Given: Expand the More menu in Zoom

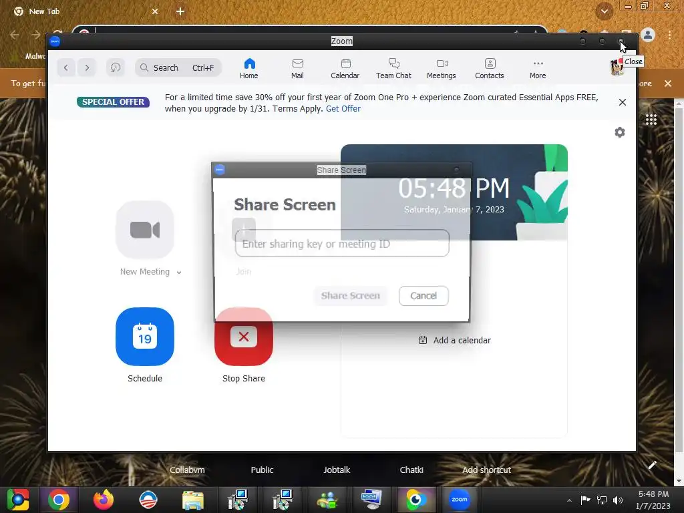Looking at the screenshot, I should pos(538,69).
